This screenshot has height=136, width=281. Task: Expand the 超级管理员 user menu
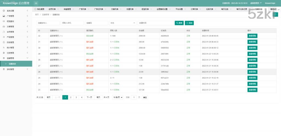tap(256, 3)
